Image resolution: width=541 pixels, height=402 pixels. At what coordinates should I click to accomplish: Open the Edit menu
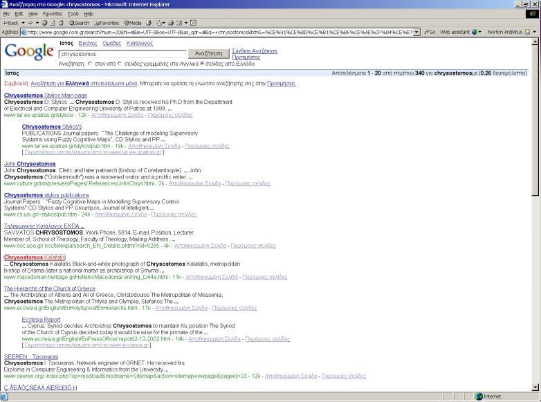19,14
